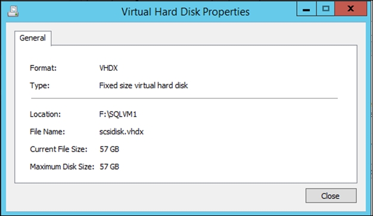Click the 57 GB maximum disk size value

pyautogui.click(x=109, y=167)
